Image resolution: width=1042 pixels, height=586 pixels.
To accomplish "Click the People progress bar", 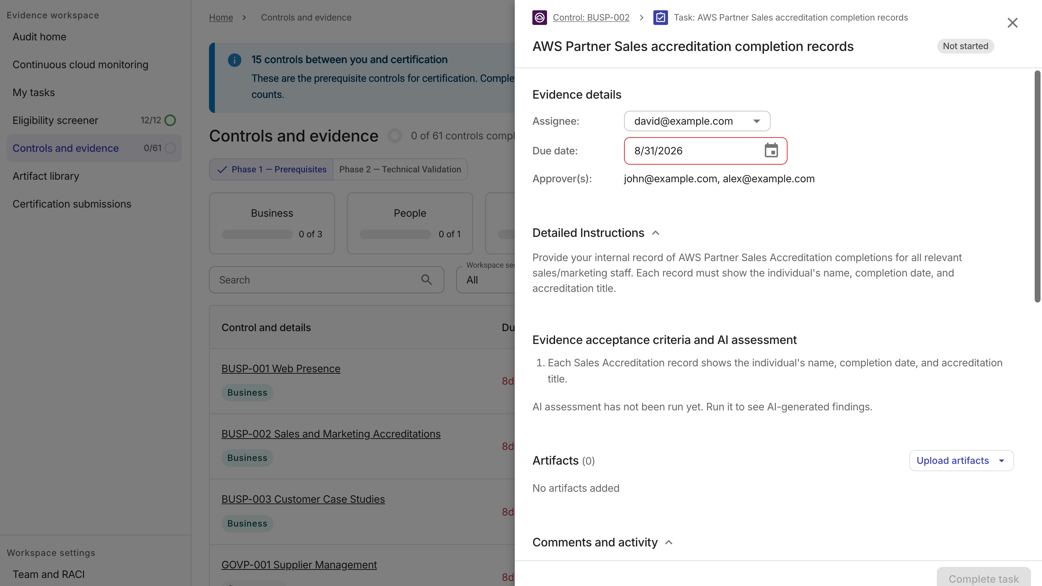I will (395, 234).
